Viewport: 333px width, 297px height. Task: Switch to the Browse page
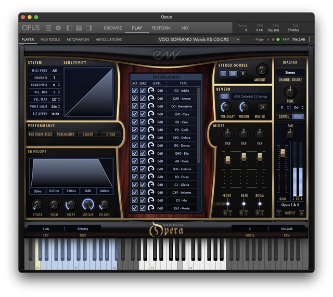tap(112, 28)
